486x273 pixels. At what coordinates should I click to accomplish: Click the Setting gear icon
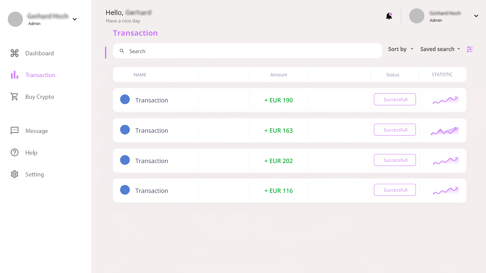14,174
